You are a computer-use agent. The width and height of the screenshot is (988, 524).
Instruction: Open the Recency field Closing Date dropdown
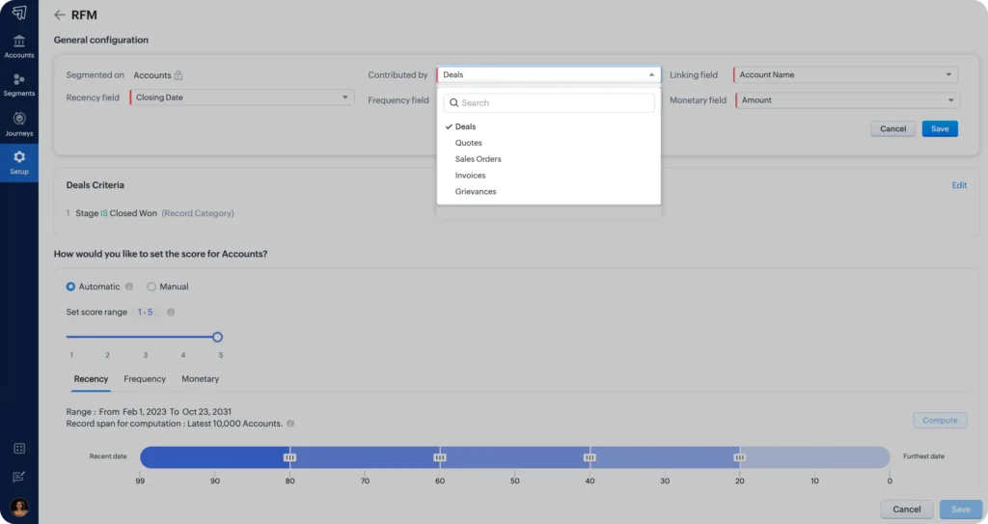click(x=242, y=97)
